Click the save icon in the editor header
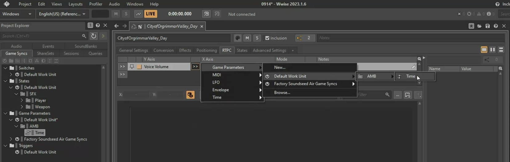Image resolution: width=510 pixels, height=162 pixels. [488, 26]
